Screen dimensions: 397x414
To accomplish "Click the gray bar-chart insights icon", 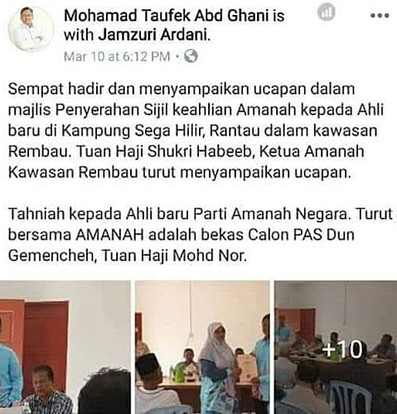I will pyautogui.click(x=327, y=12).
